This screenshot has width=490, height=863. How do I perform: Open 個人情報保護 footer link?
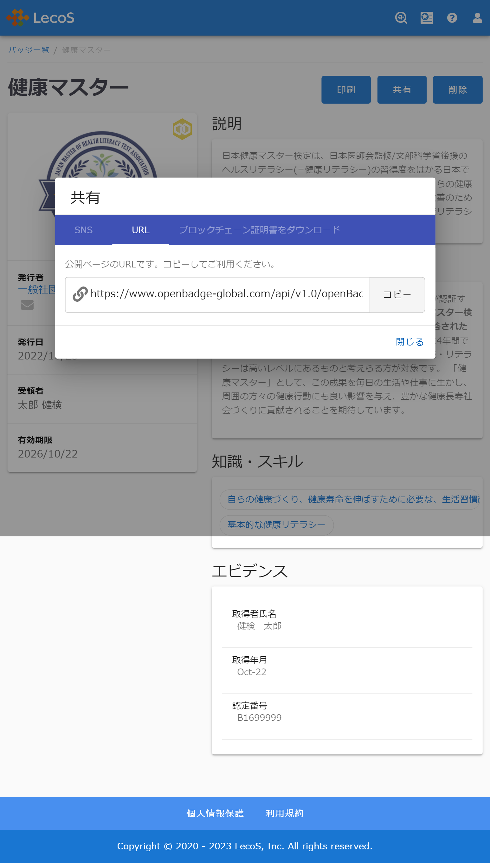[215, 813]
